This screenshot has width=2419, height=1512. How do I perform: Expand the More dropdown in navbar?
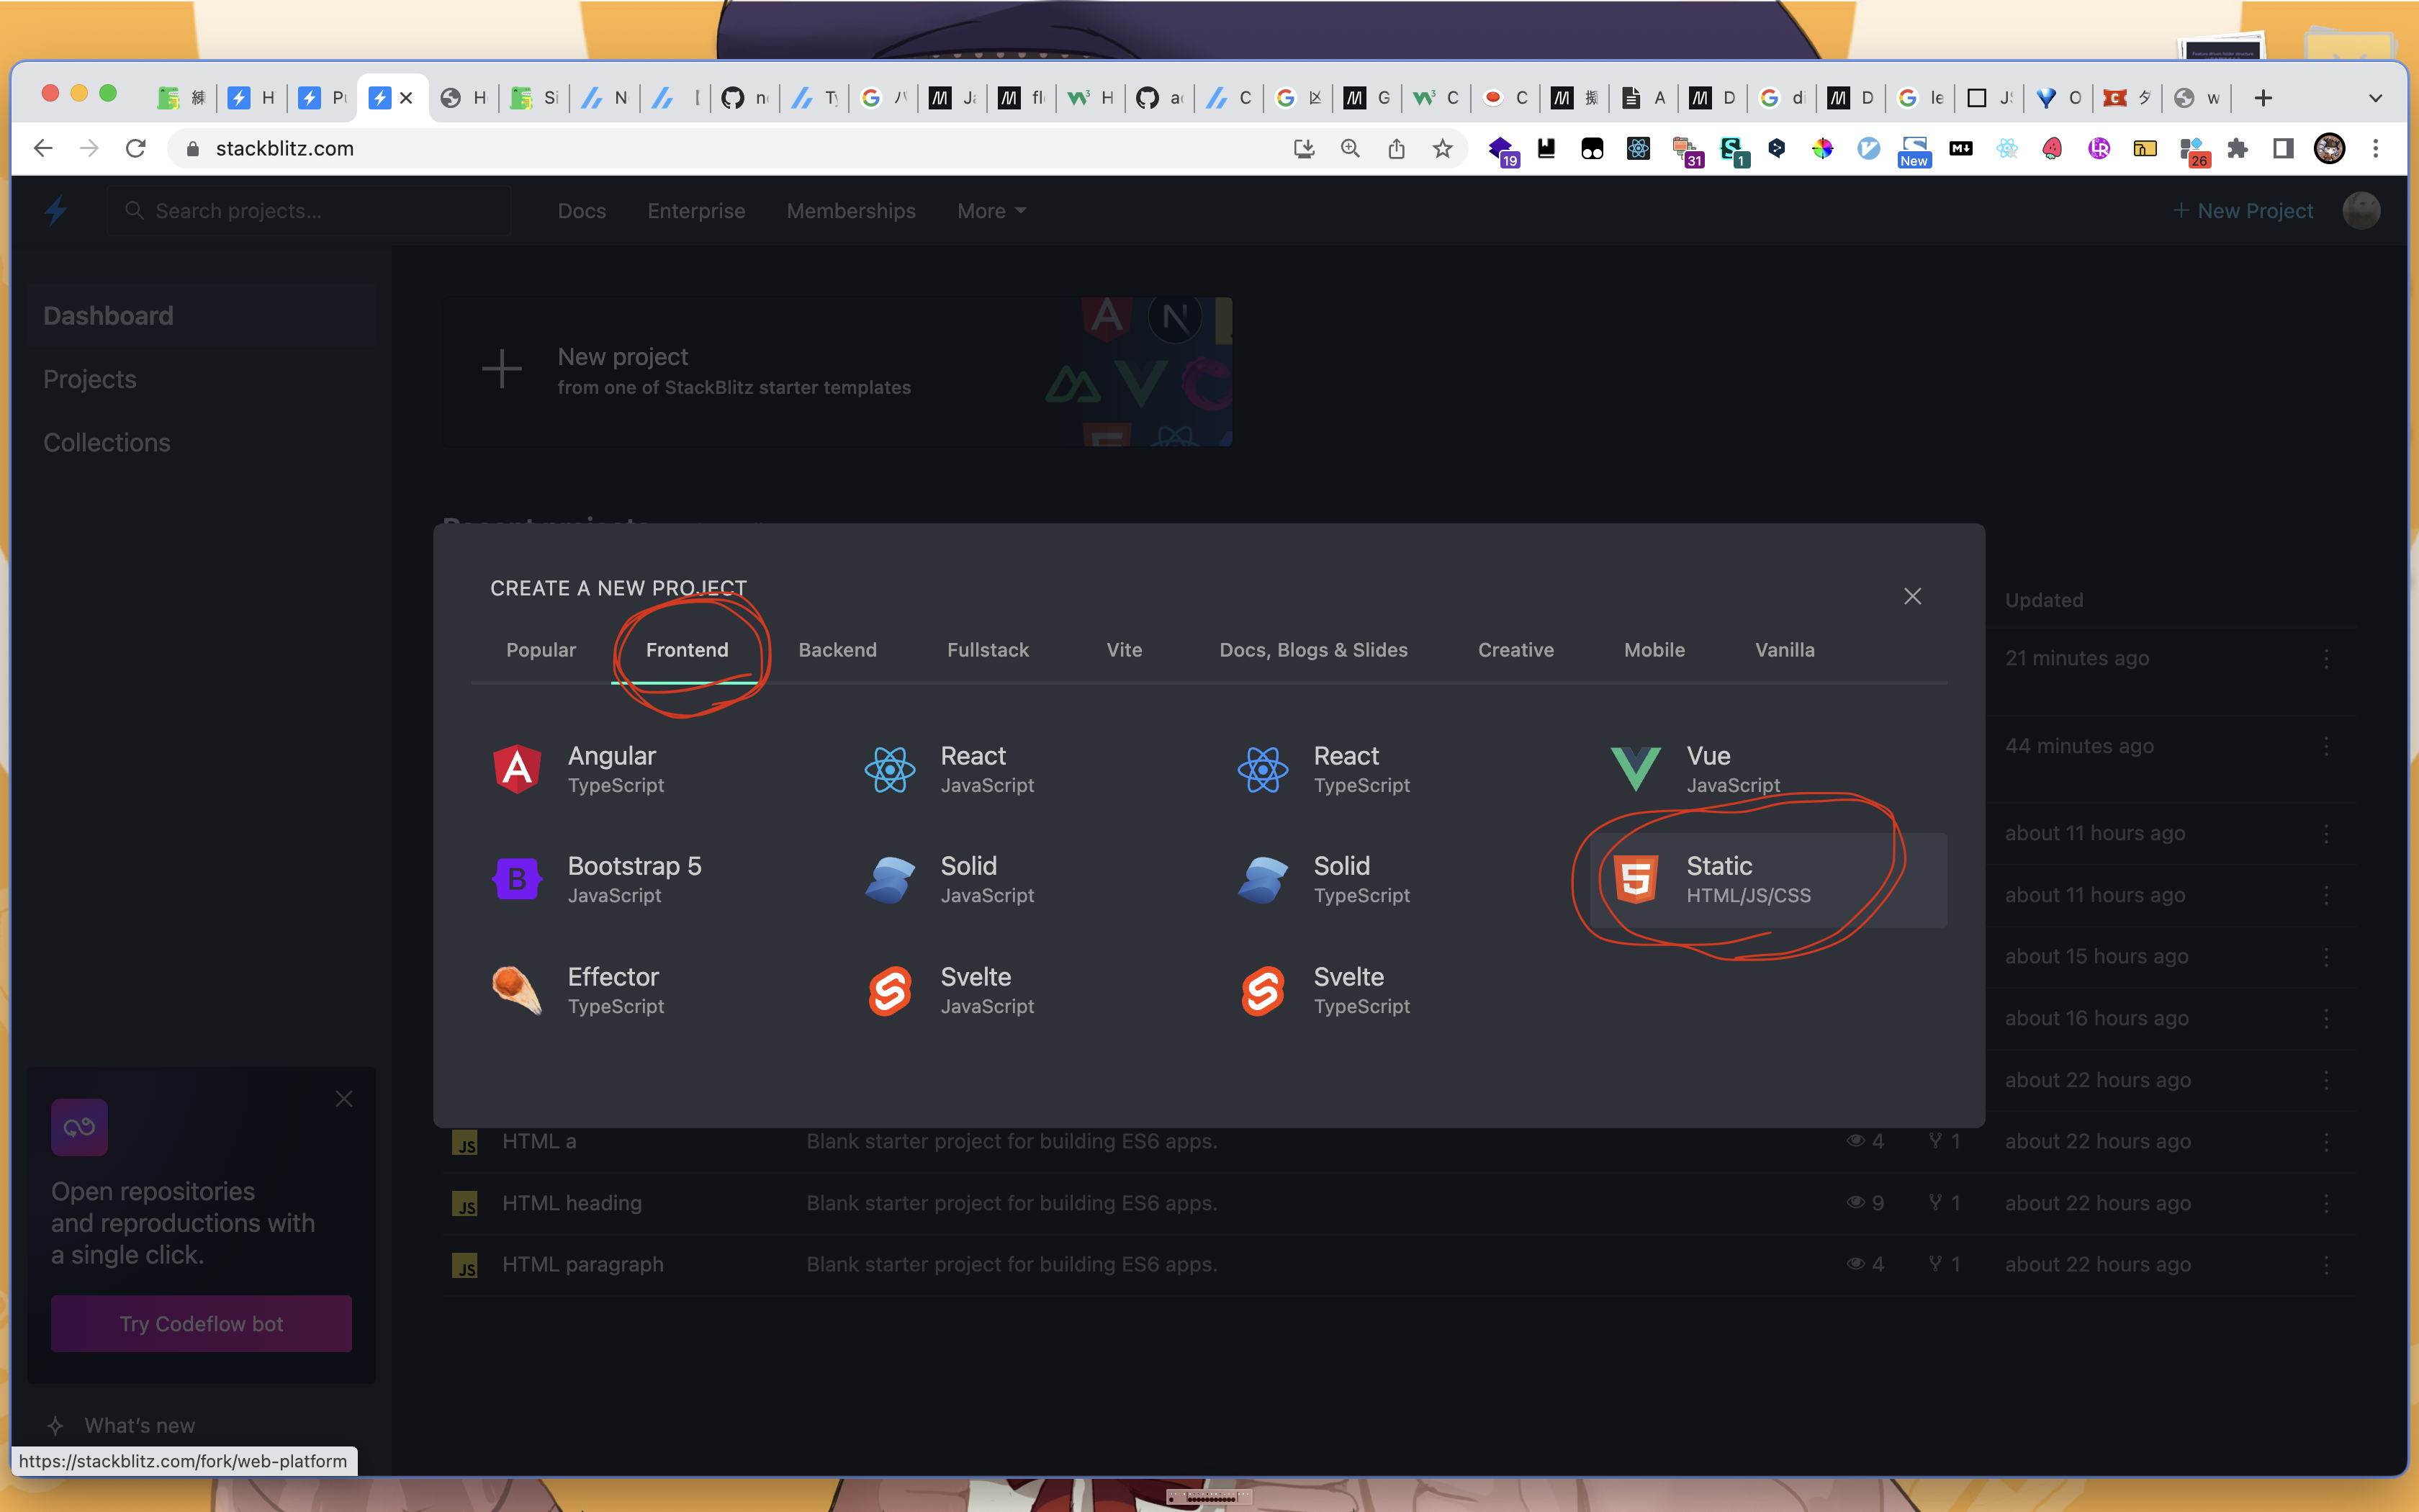(991, 211)
